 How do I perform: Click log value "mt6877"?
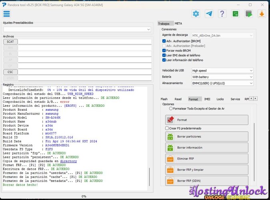51,133
